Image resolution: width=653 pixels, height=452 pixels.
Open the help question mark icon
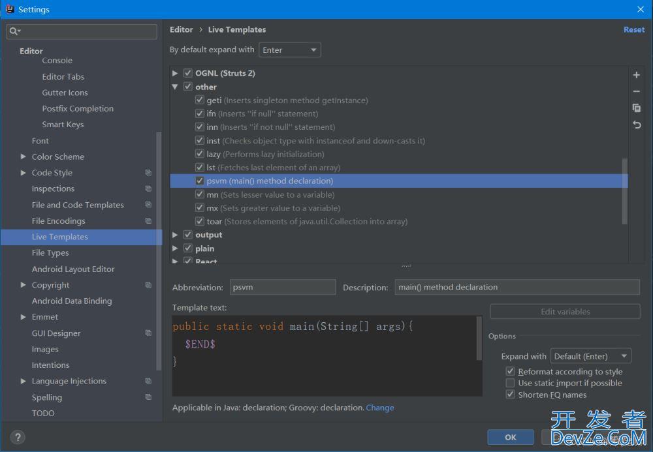coord(18,437)
